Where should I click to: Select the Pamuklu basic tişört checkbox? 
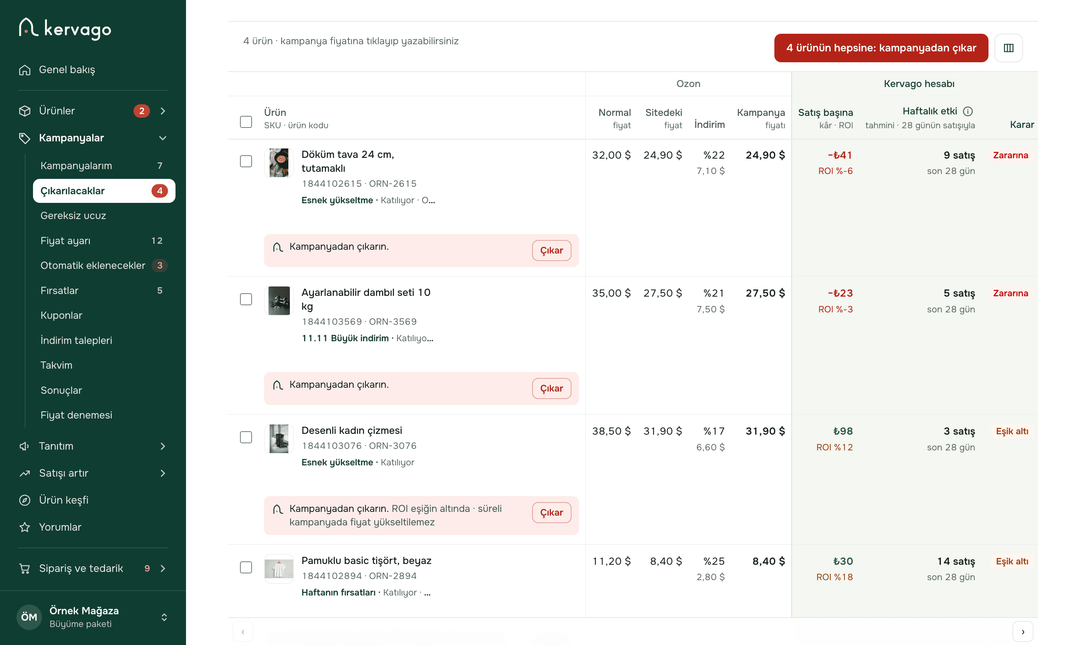[x=246, y=567]
